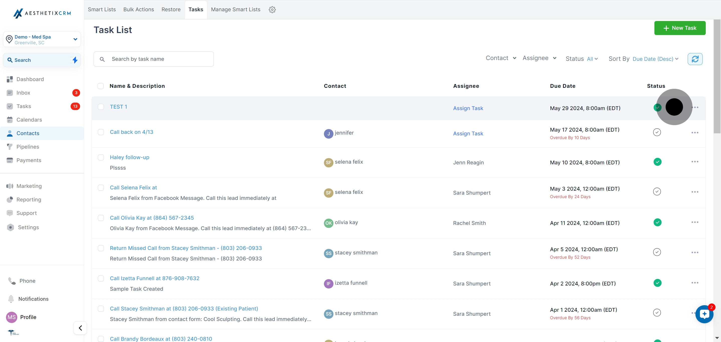This screenshot has width=721, height=342.
Task: Open Notifications bell in sidebar
Action: click(33, 299)
